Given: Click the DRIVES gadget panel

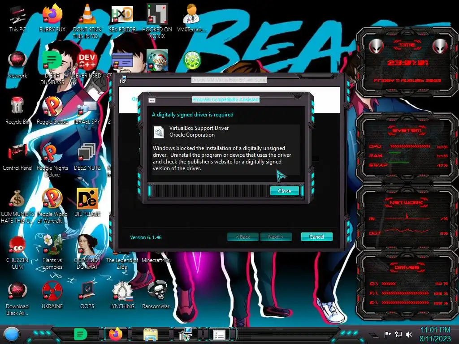Looking at the screenshot, I should tap(407, 285).
